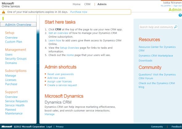Screen dimensions: 182x129
Task: Click the search magnifier icon
Action: pyautogui.click(x=176, y=27)
